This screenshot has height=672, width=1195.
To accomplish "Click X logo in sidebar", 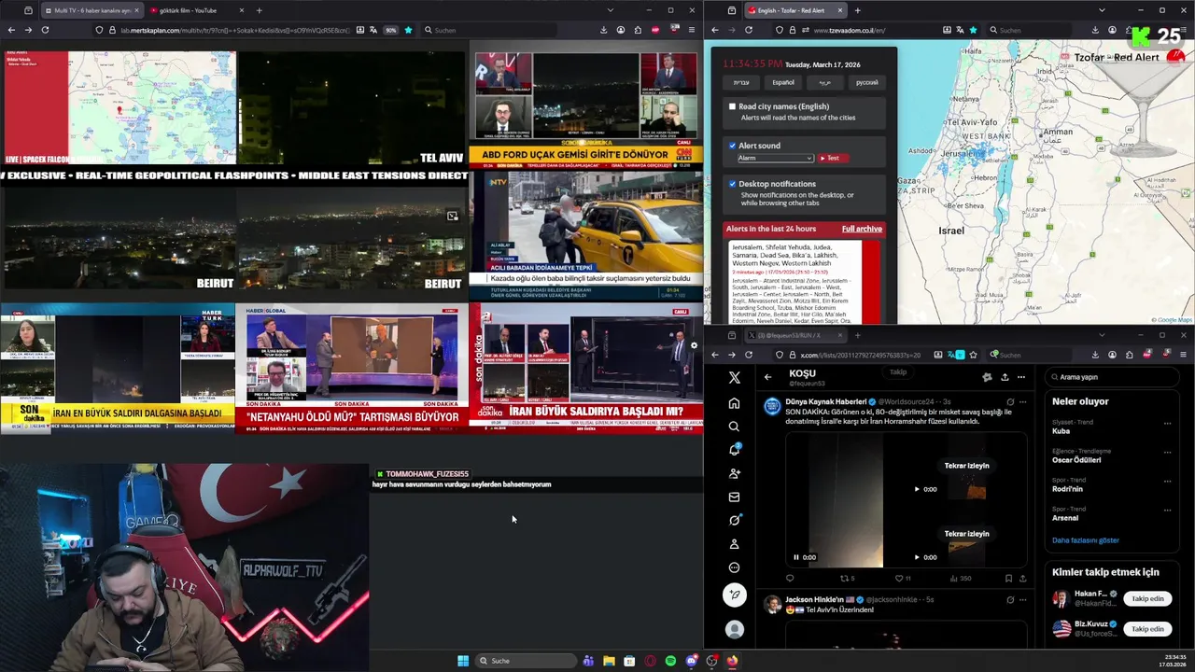I will 734,377.
